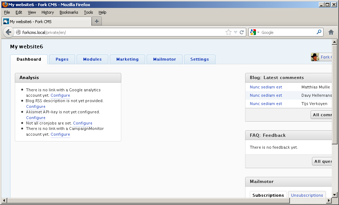Screen dimensions: 339x205
Task: Click Configure link for Google analytics
Action: coord(60,95)
